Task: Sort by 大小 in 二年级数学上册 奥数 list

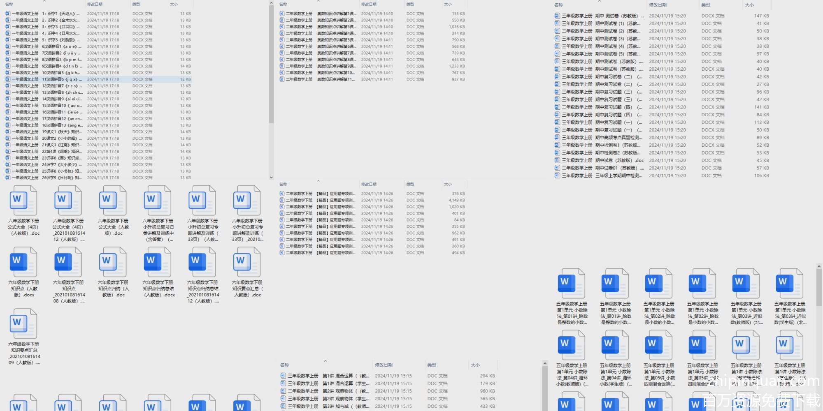Action: pyautogui.click(x=448, y=4)
